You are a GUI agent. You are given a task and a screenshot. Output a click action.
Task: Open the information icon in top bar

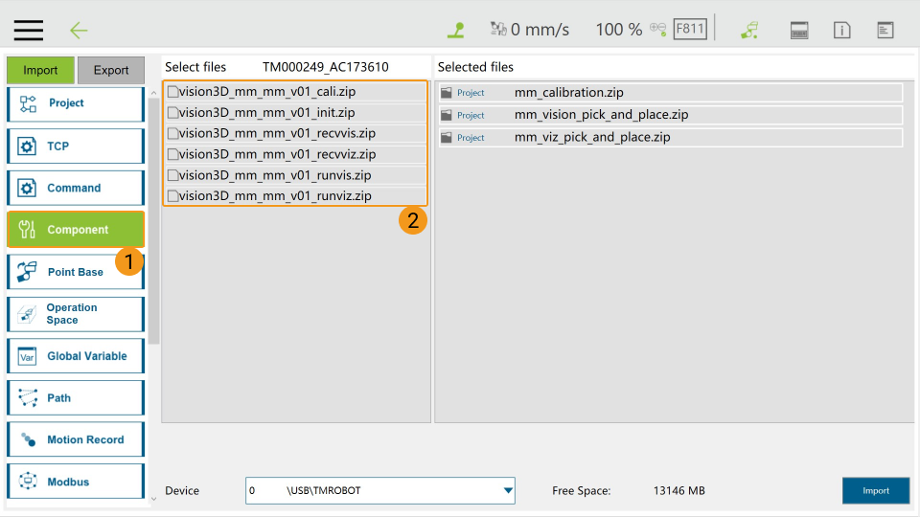click(841, 30)
